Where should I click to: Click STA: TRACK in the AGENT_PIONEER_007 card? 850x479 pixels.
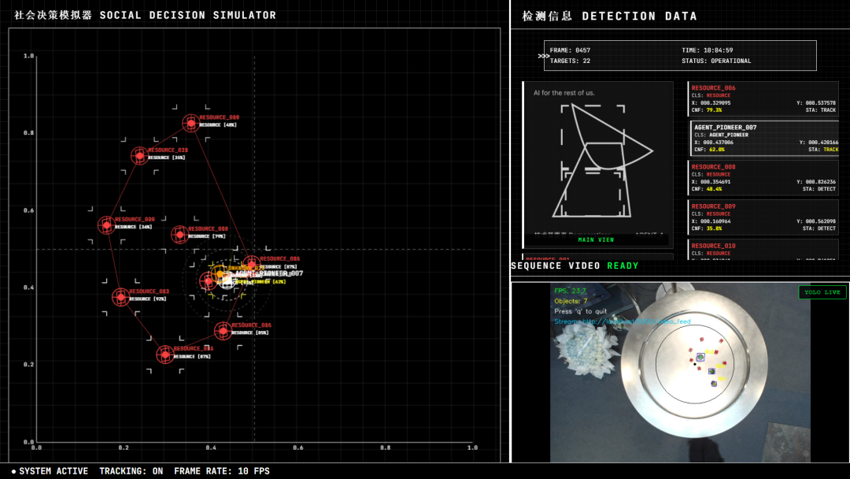pos(823,150)
